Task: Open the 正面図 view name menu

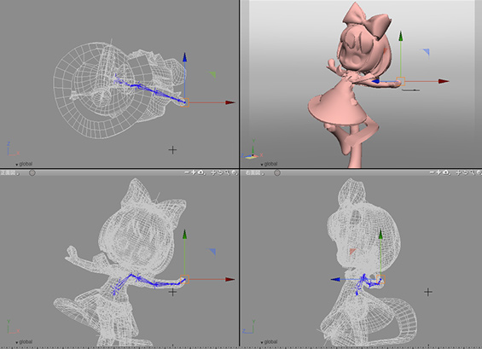Action: point(9,173)
